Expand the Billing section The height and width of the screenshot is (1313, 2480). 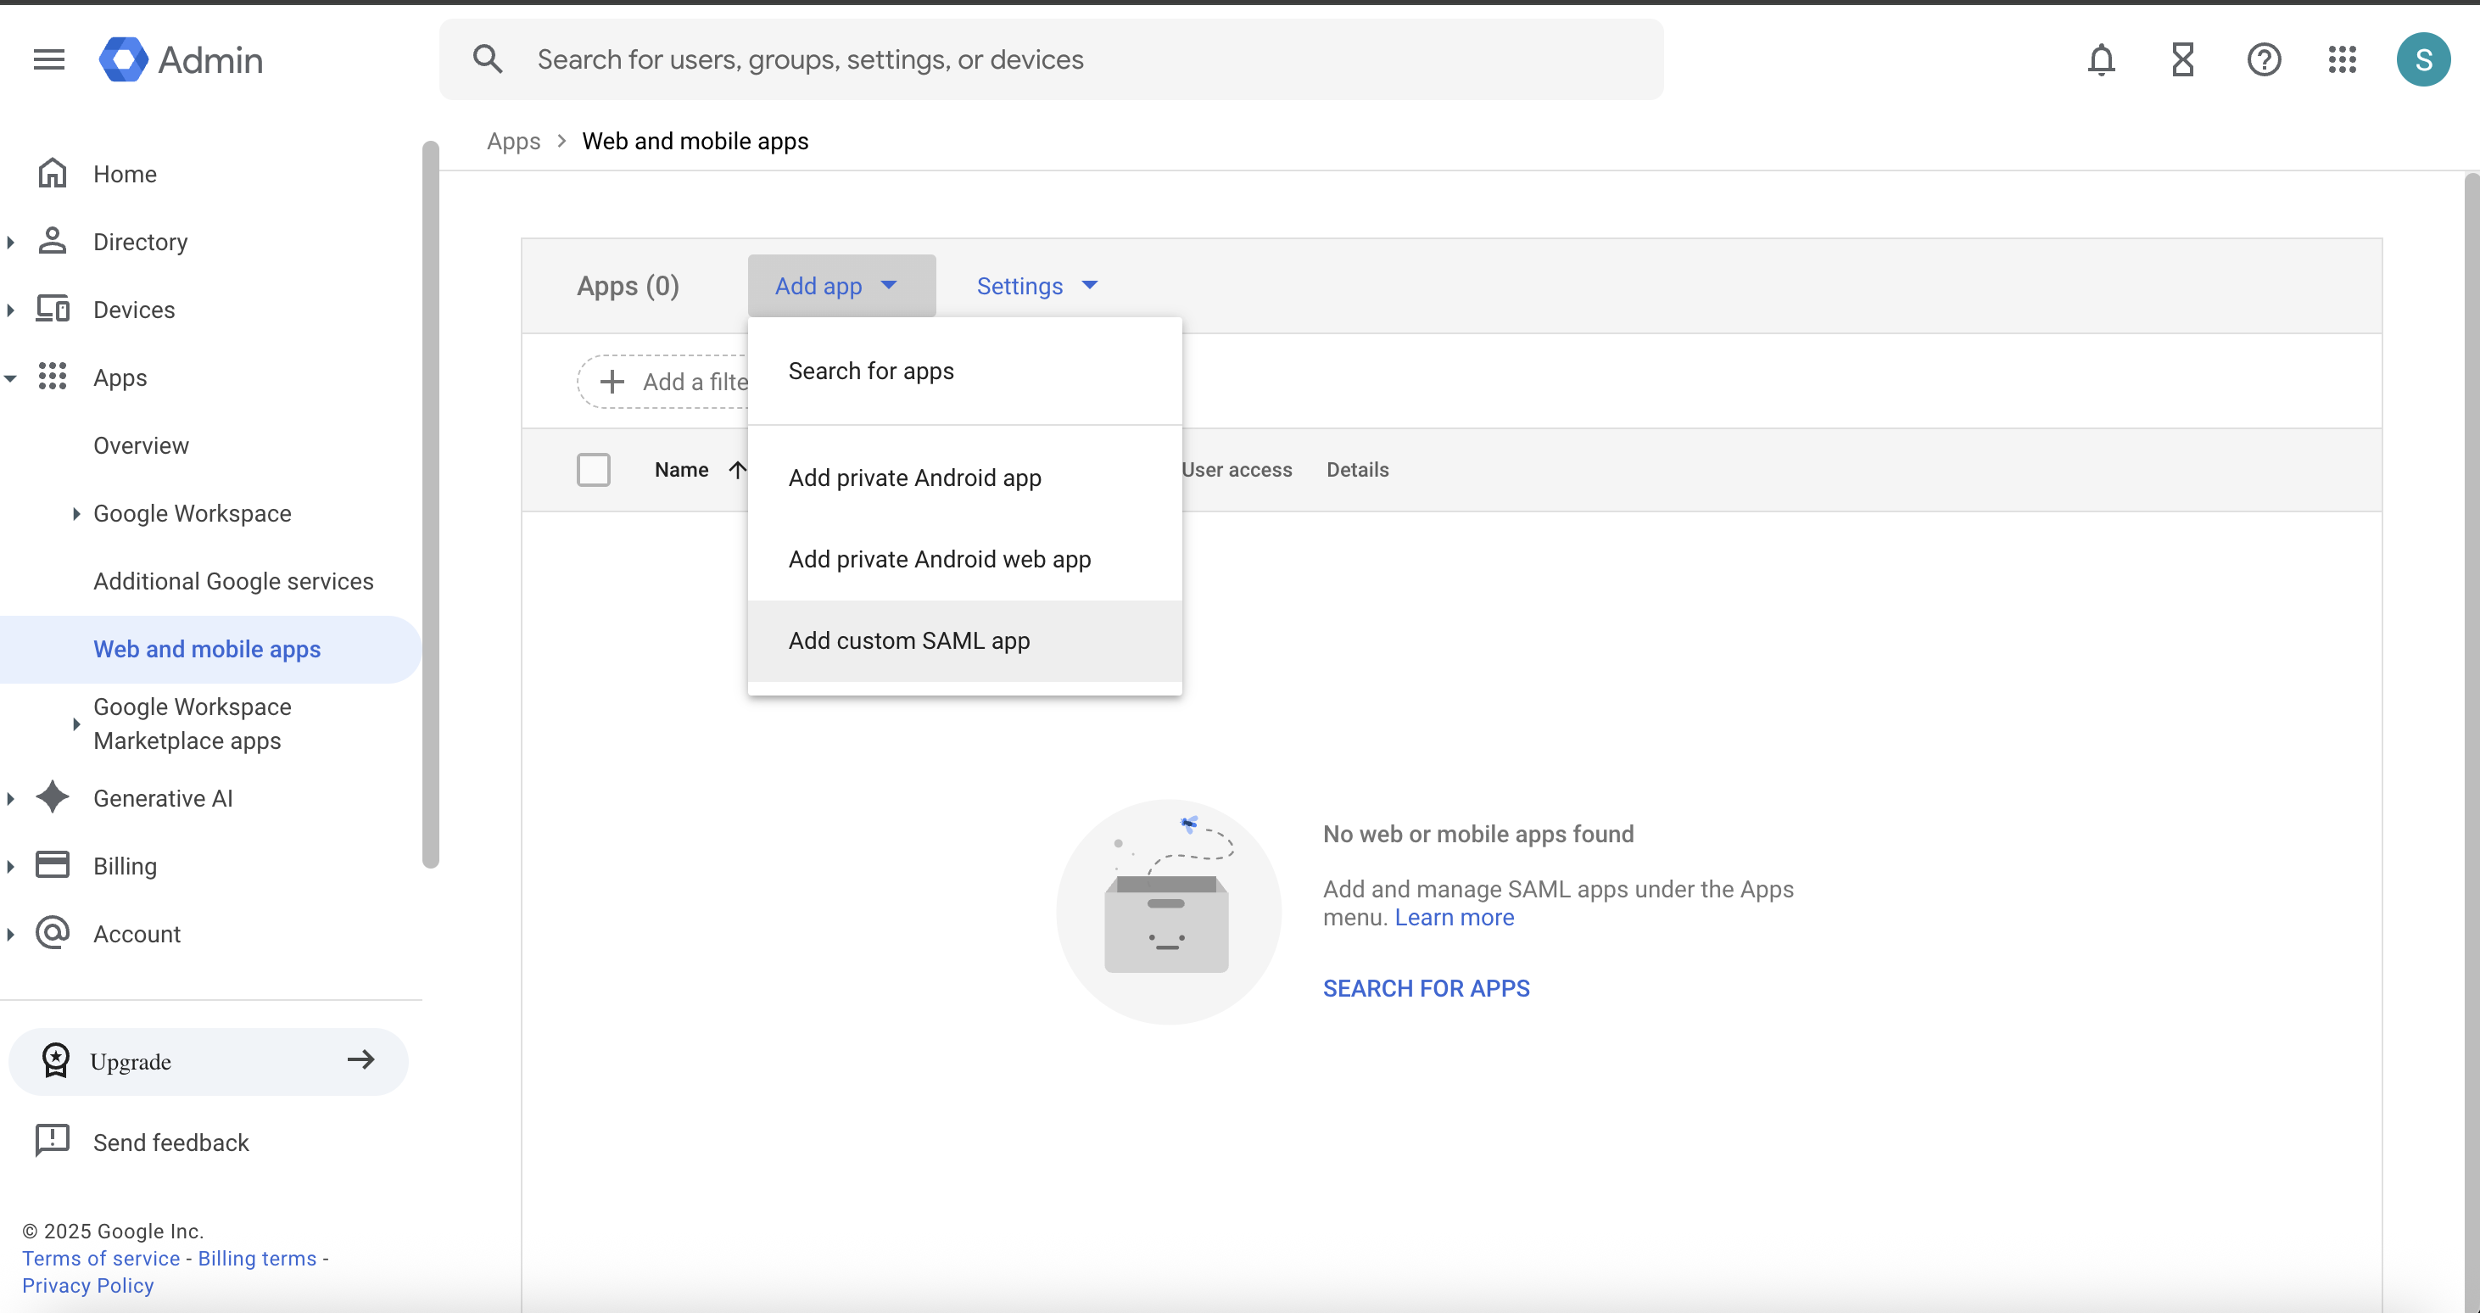pyautogui.click(x=10, y=866)
